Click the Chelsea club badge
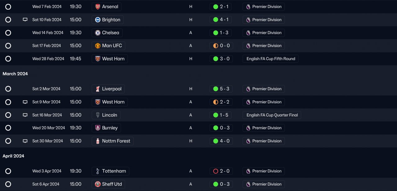 click(x=98, y=33)
